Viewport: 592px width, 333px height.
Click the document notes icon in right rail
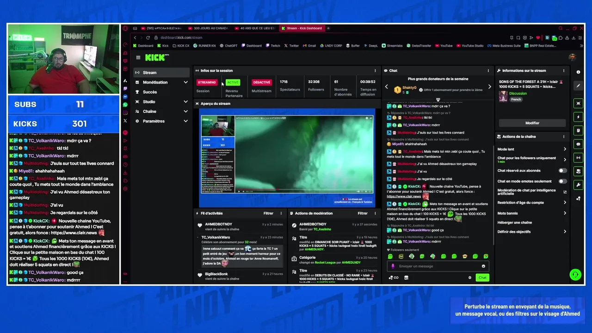[578, 130]
